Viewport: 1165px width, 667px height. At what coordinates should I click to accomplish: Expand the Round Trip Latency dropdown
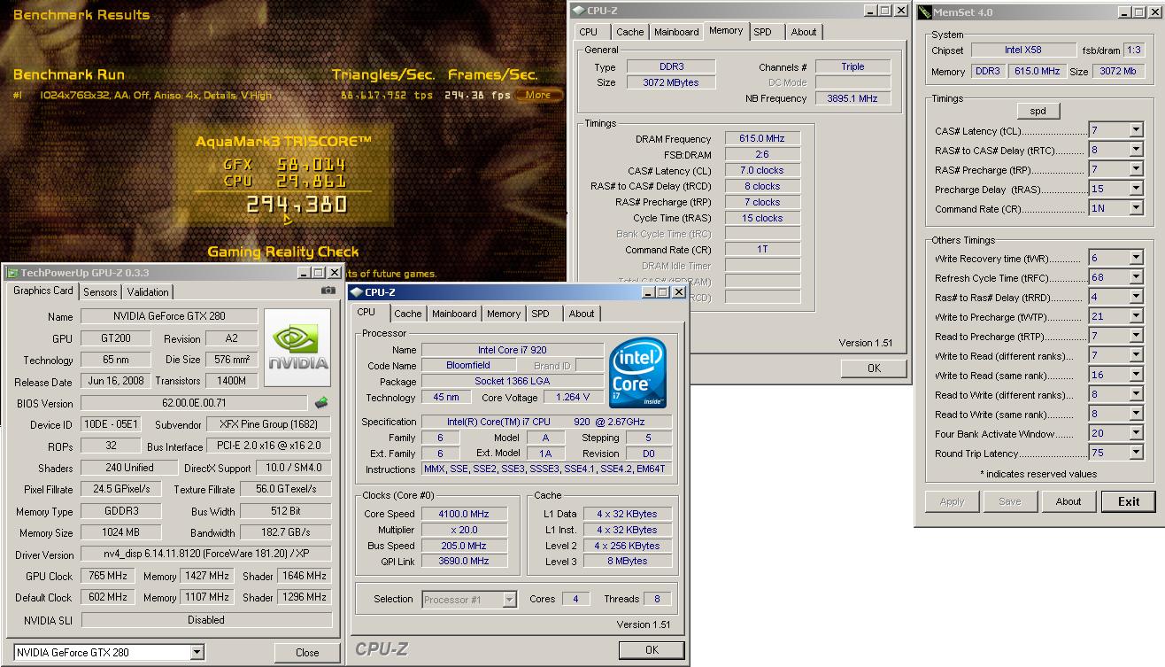tap(1136, 453)
